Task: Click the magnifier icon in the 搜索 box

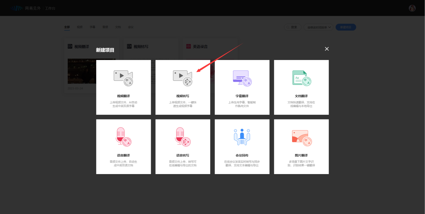Action: [x=288, y=27]
